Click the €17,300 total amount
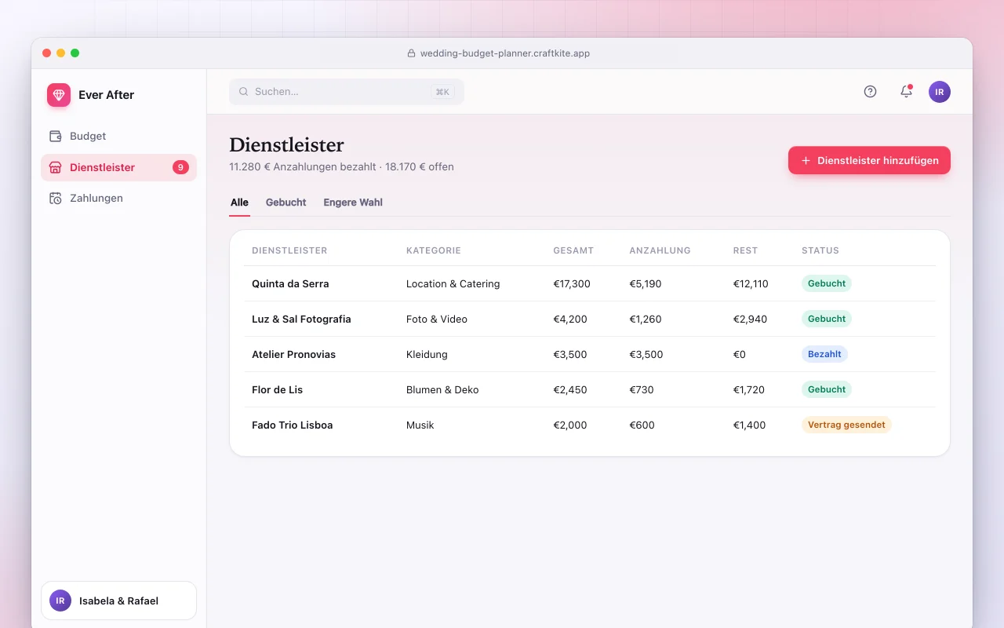The height and width of the screenshot is (628, 1004). pyautogui.click(x=572, y=283)
